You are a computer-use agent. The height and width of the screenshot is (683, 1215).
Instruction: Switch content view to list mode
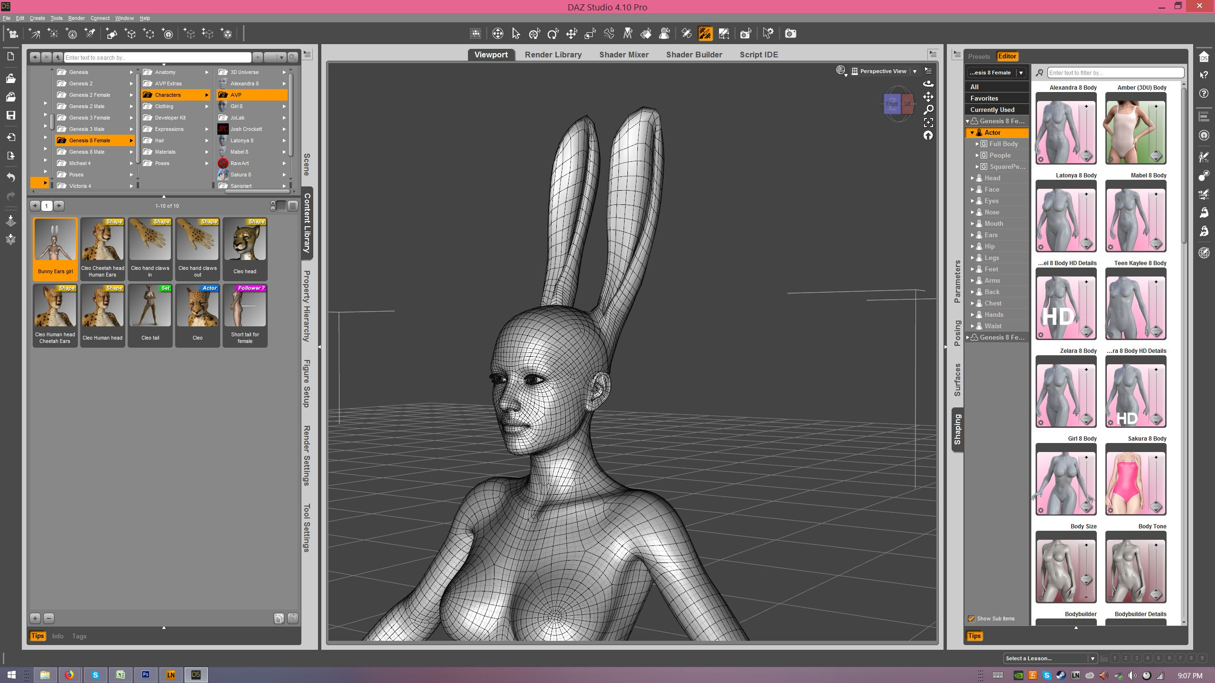coord(293,206)
